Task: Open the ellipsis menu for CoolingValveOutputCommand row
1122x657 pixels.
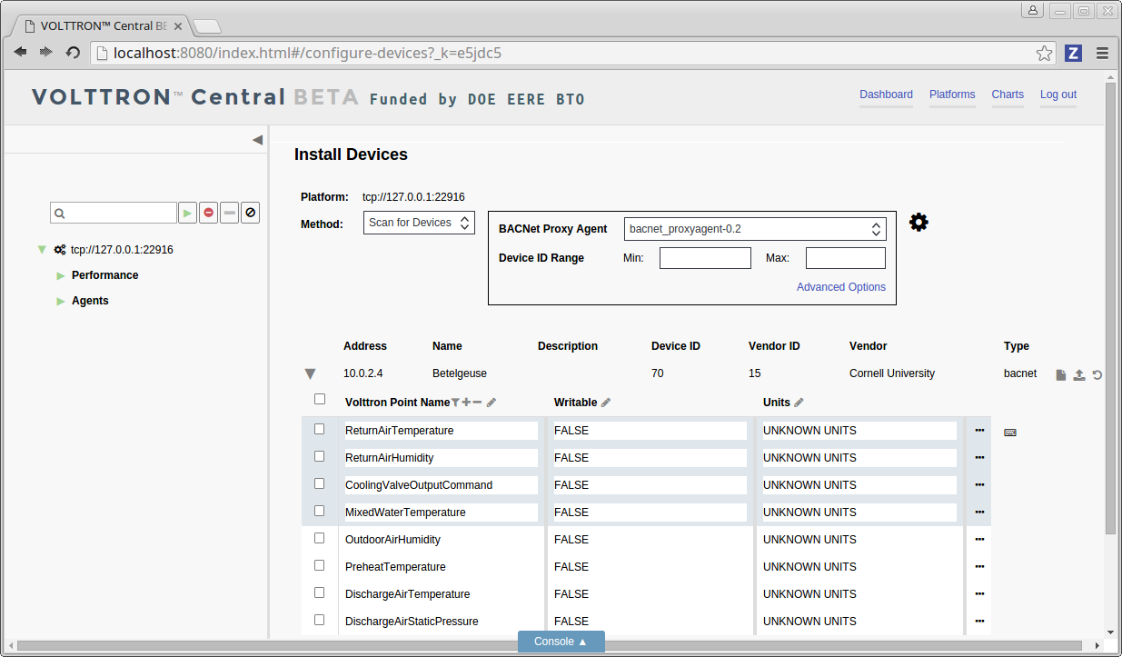Action: tap(979, 485)
